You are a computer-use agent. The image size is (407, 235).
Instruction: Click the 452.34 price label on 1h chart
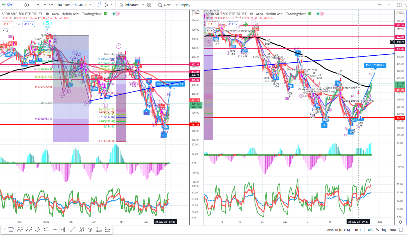point(400,25)
